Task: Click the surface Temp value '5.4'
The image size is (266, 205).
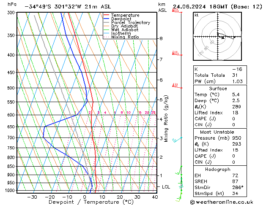Action: click(x=236, y=94)
